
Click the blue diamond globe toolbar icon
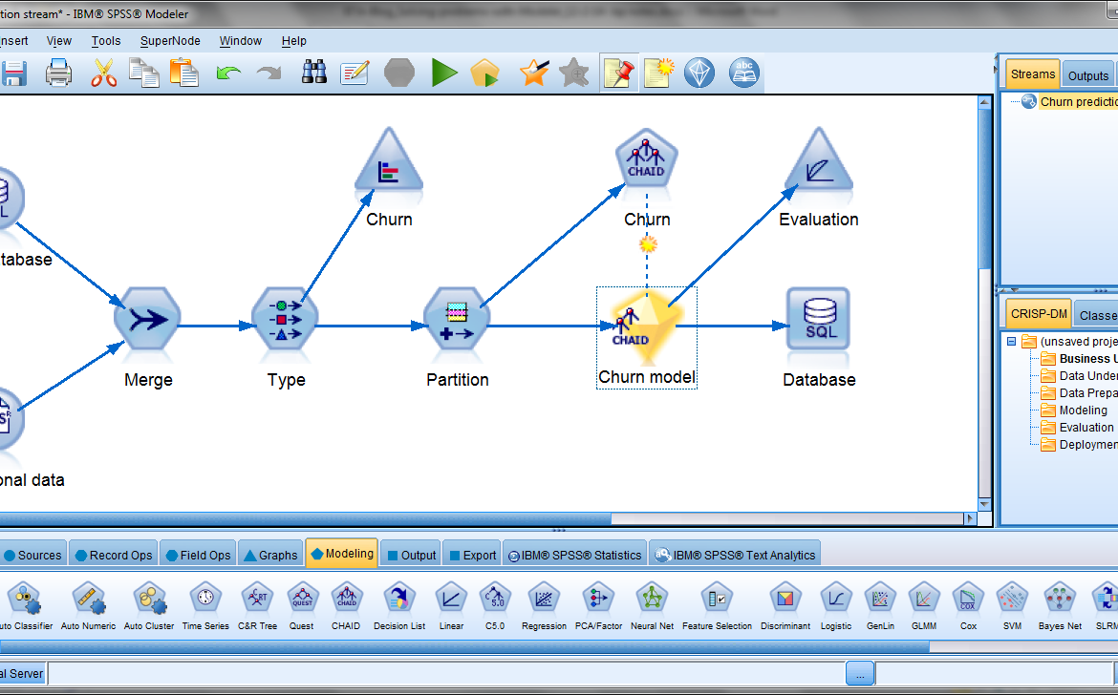click(x=699, y=73)
